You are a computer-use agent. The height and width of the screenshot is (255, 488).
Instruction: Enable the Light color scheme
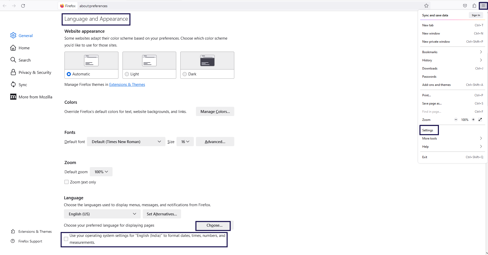pos(127,74)
